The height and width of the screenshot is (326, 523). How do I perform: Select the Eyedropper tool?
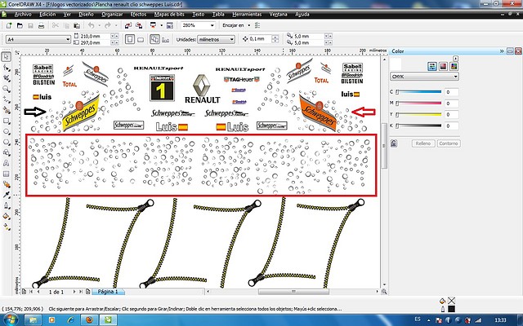click(x=6, y=196)
